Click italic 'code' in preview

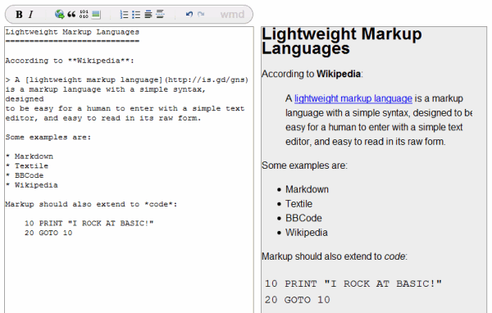tap(394, 256)
